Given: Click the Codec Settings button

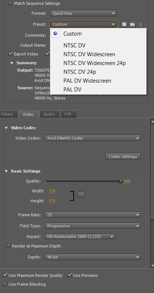Looking at the screenshot, I should pos(123,156).
